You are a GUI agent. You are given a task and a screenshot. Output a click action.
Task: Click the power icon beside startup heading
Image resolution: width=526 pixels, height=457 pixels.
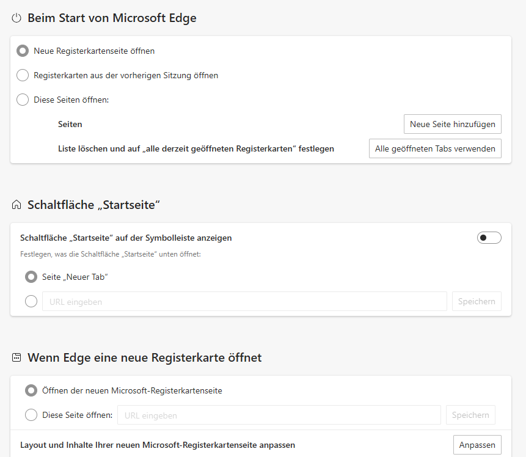point(16,18)
